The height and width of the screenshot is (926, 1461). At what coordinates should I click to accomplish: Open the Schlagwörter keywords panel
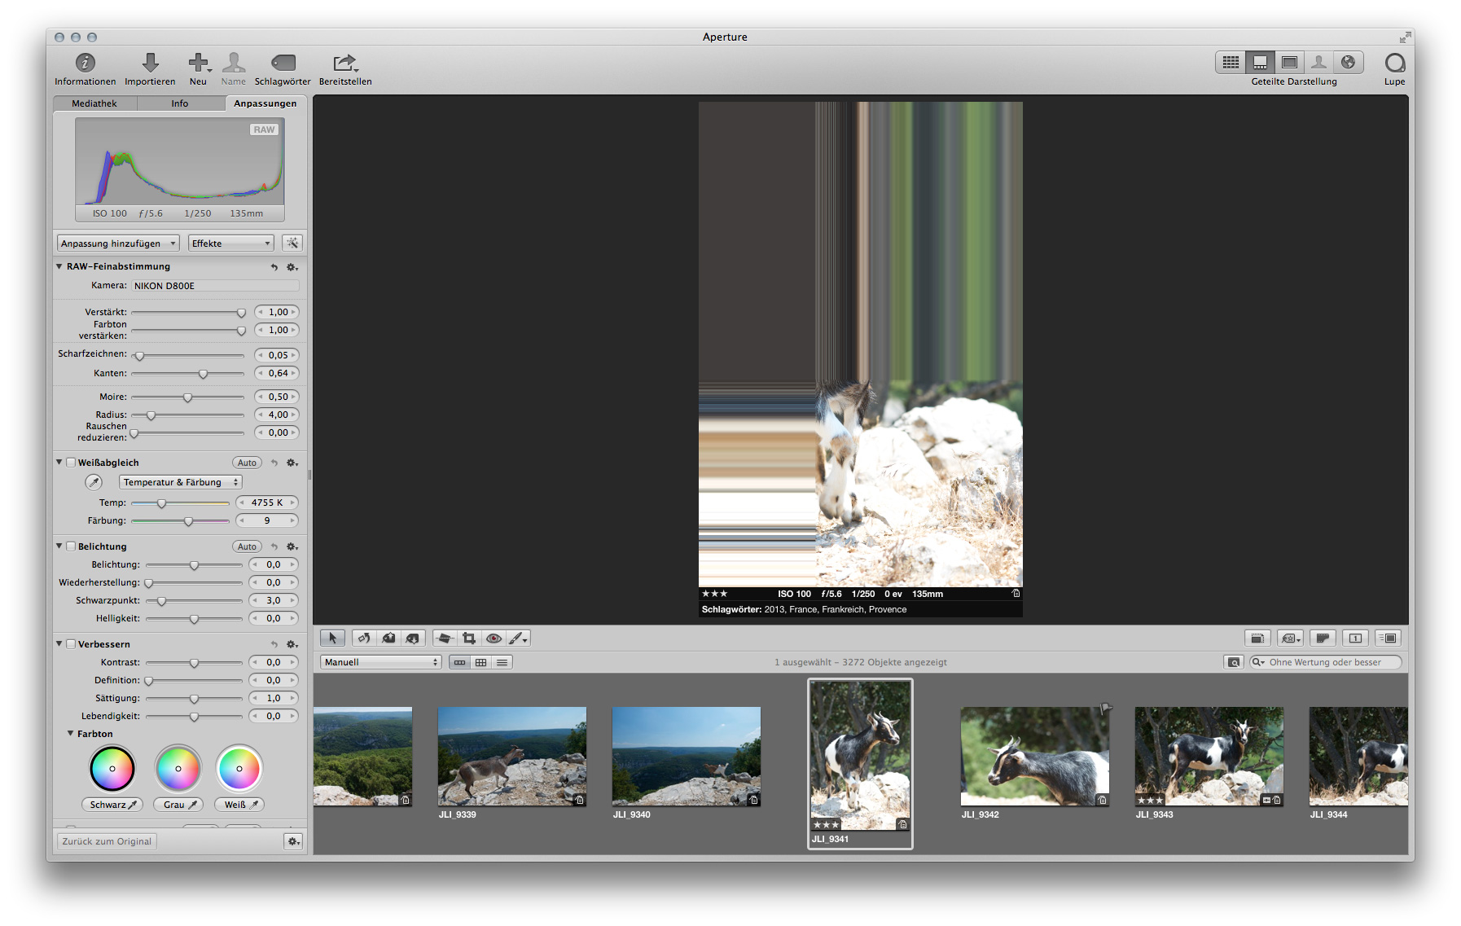(x=283, y=64)
